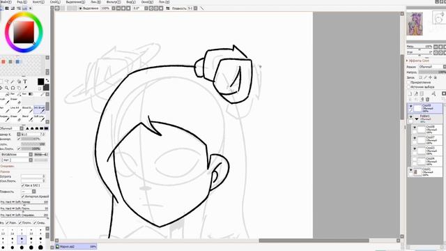The image size is (446, 251).
Task: Toggle the Интерпол. Кривой checkbox
Action: (23, 197)
